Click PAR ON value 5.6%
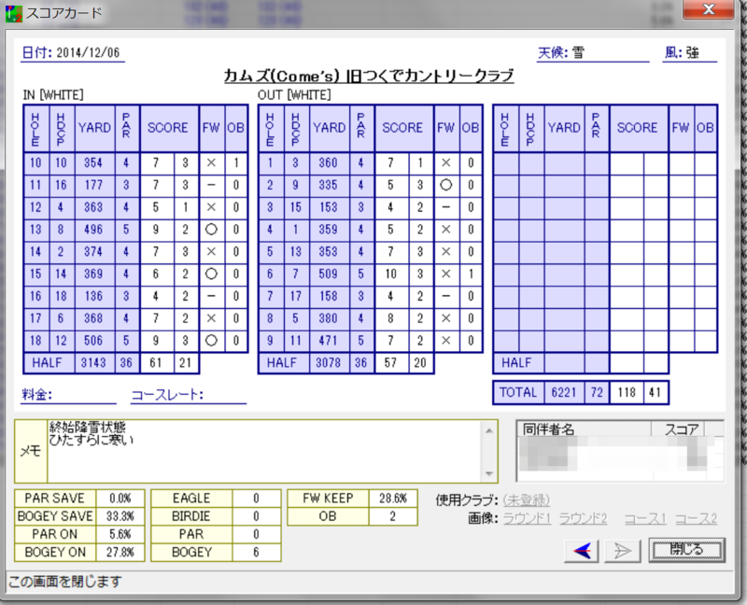 point(120,534)
